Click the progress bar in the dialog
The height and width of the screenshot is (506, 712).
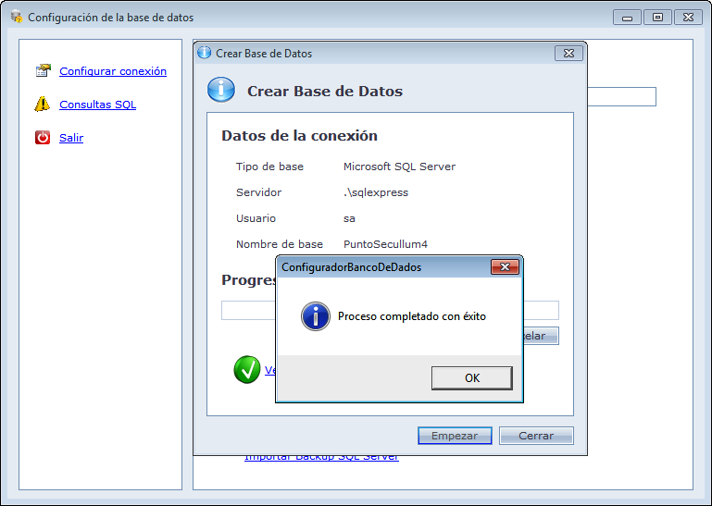pos(247,310)
